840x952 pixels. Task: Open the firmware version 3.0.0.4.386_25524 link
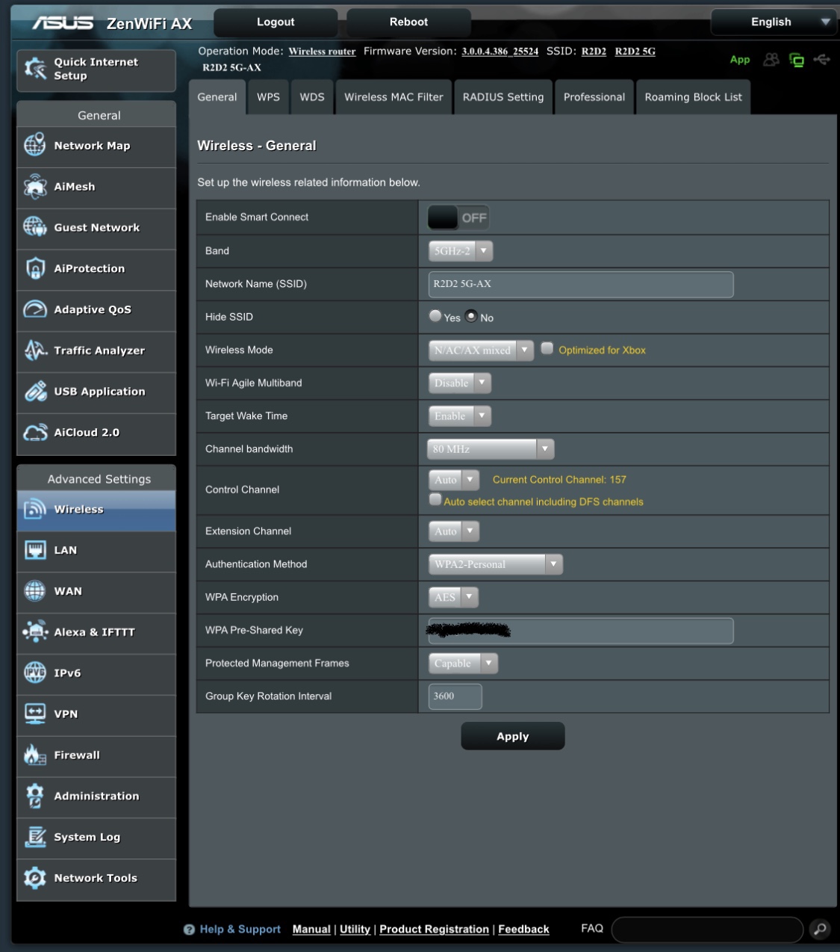(500, 52)
